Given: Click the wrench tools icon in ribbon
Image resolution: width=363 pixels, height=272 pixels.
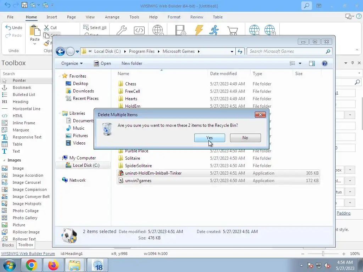Looking at the screenshot, I should click(x=121, y=30).
